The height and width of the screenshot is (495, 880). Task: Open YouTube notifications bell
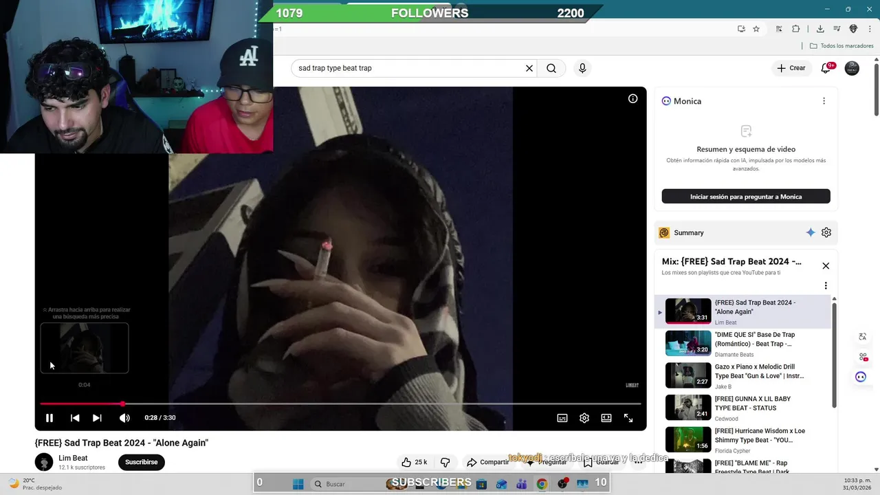pyautogui.click(x=826, y=68)
